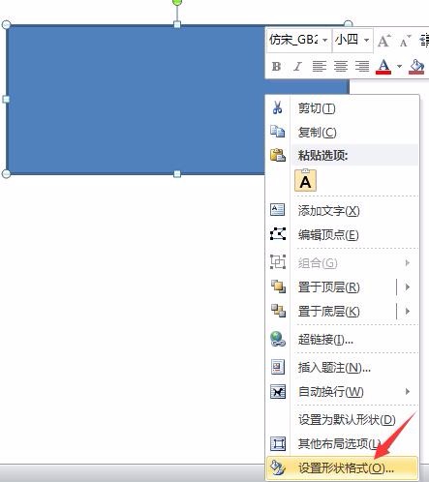Select the Keep Text Only paste option
The width and height of the screenshot is (429, 482).
coord(305,181)
